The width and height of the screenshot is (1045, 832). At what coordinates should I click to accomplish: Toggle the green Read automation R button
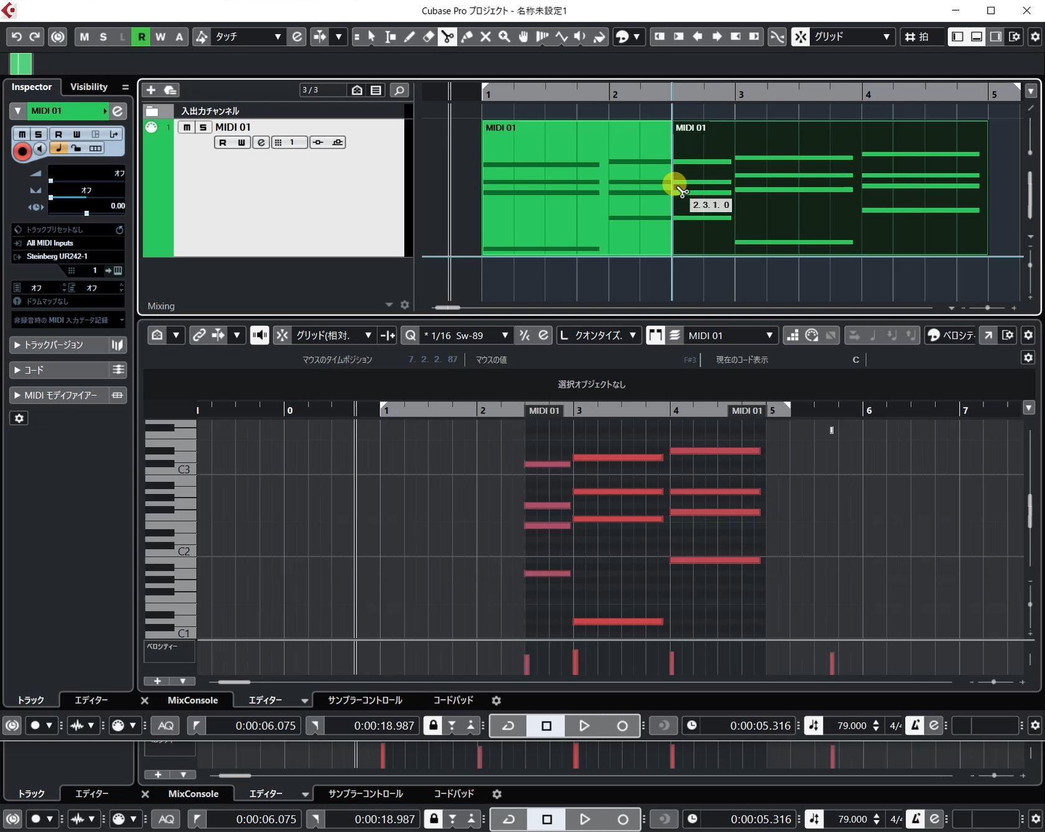(141, 37)
